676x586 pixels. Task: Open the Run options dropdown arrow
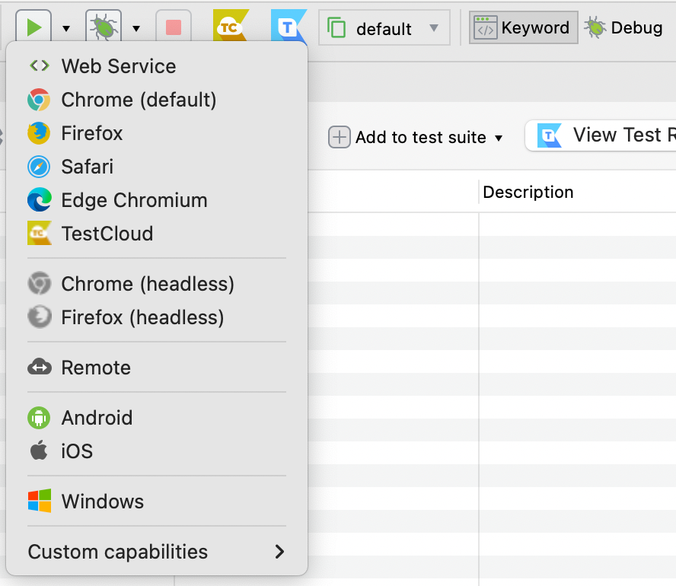point(66,29)
